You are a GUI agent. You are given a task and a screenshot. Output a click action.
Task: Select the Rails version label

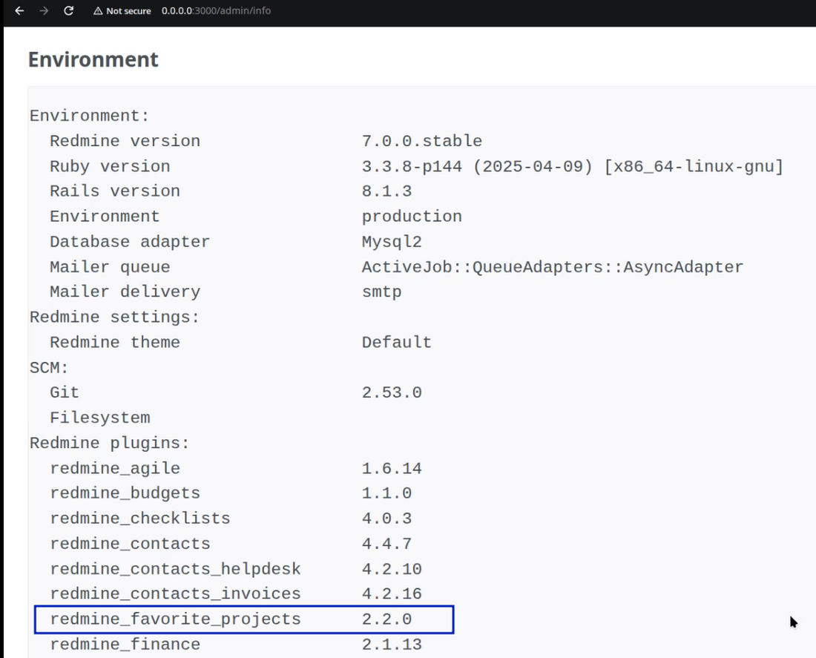(x=115, y=191)
